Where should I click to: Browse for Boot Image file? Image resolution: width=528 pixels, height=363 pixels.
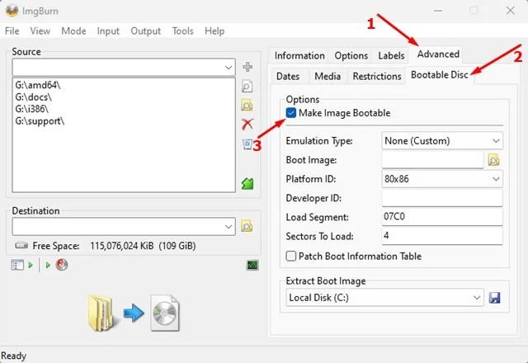click(x=494, y=160)
